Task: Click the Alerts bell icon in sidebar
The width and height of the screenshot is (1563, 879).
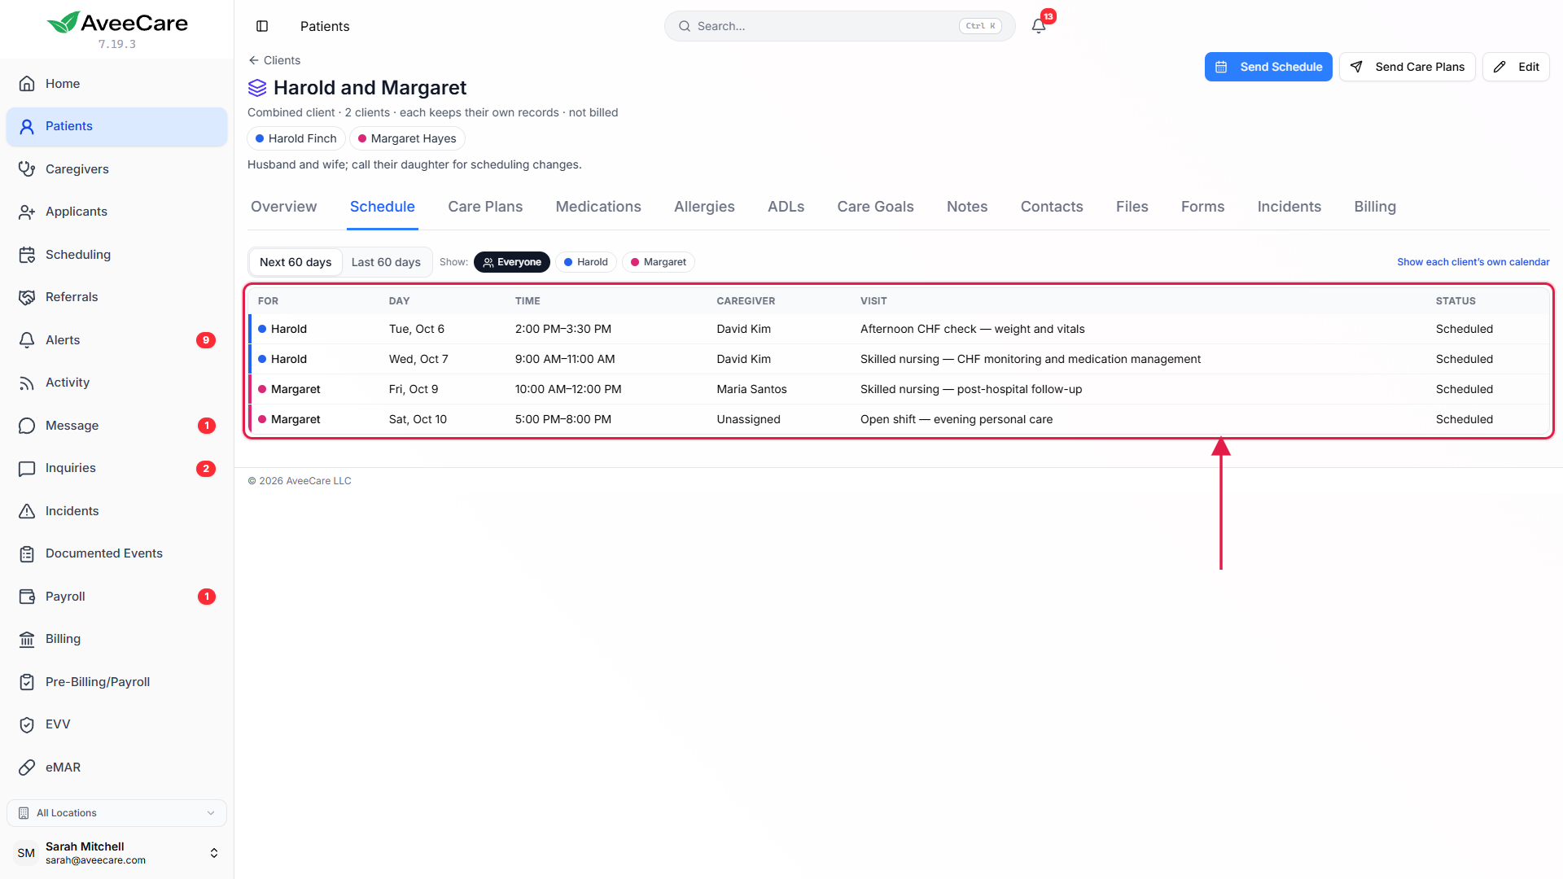Action: (x=27, y=340)
